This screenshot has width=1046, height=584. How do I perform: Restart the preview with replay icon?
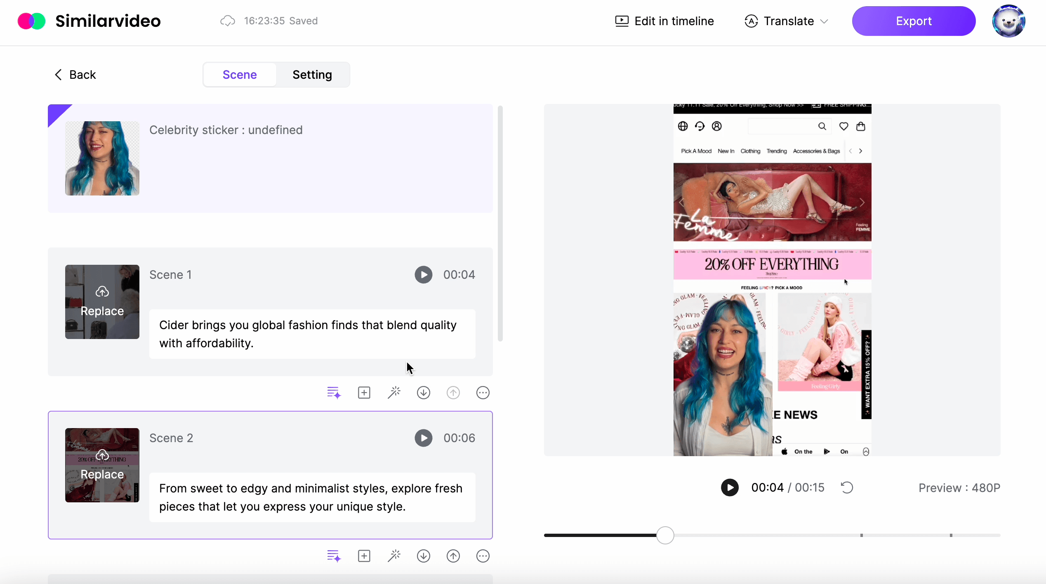[x=847, y=487]
